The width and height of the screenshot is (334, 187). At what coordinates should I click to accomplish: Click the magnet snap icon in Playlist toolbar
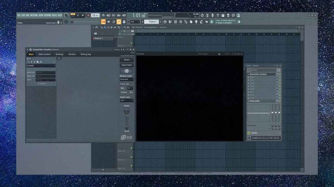coord(97,27)
